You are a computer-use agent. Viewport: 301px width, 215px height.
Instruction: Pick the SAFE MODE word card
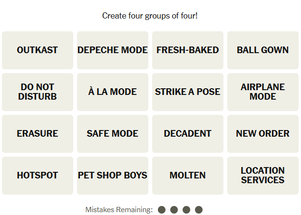(113, 134)
